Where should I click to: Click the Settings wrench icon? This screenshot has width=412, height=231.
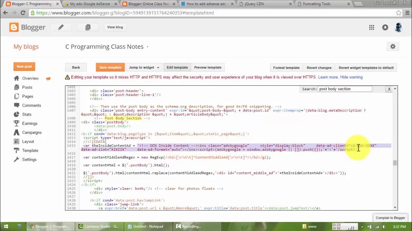coord(16,159)
